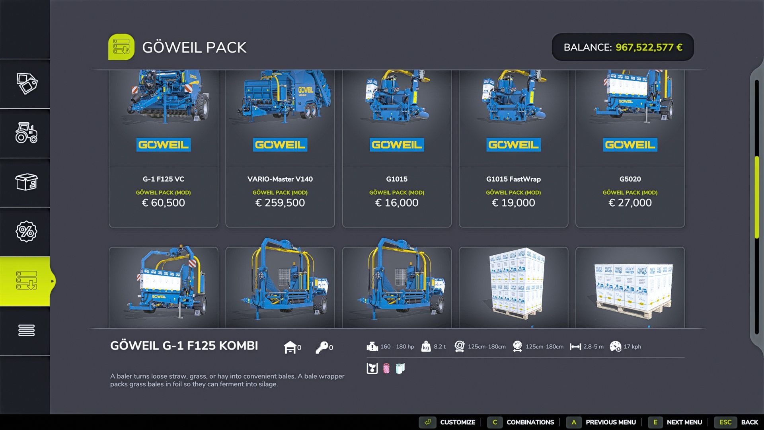Click the E key Next Menu icon
Image resolution: width=764 pixels, height=430 pixels.
click(655, 422)
